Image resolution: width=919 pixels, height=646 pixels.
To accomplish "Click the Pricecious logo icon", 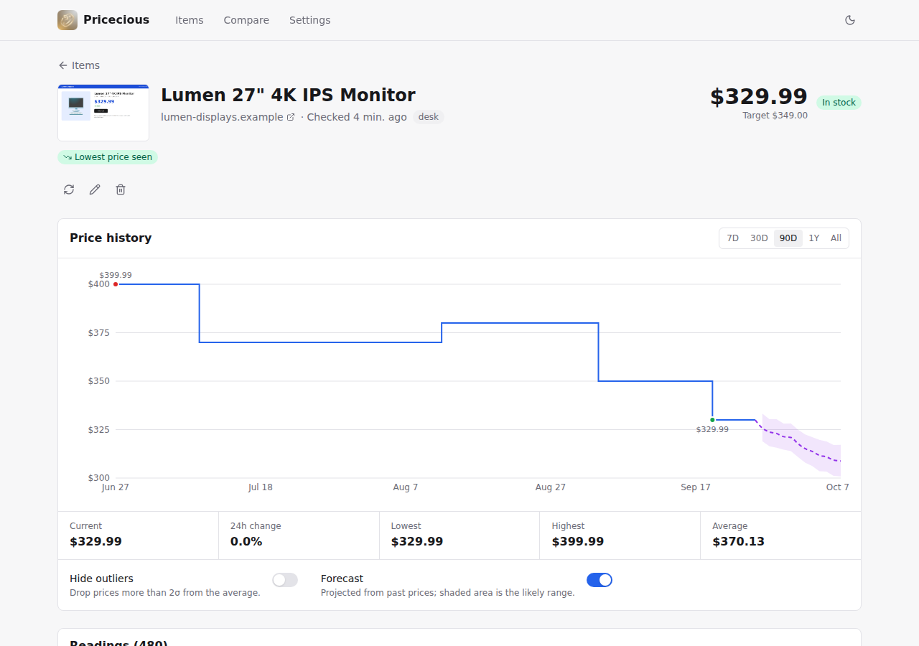I will coord(67,20).
